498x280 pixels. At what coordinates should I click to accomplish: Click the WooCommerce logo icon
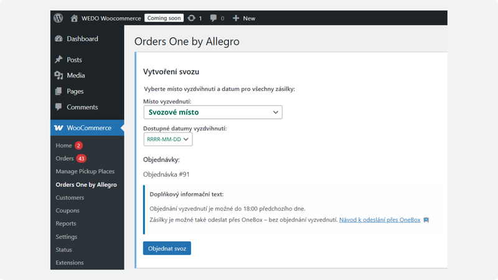tap(59, 128)
